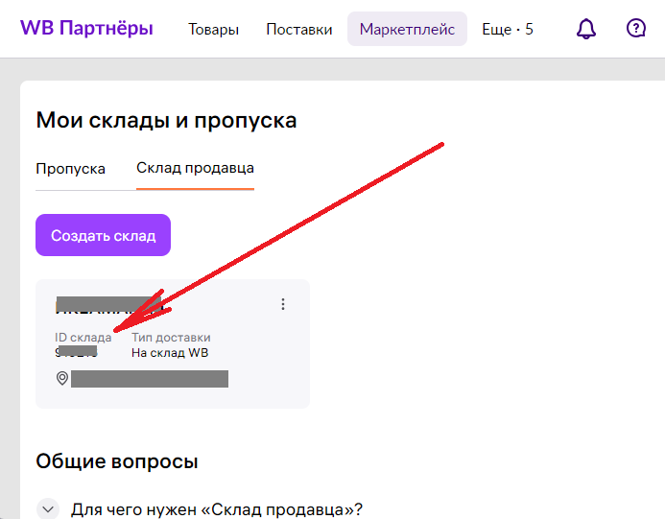This screenshot has height=519, width=665.
Task: Open the Товары menu
Action: [213, 29]
